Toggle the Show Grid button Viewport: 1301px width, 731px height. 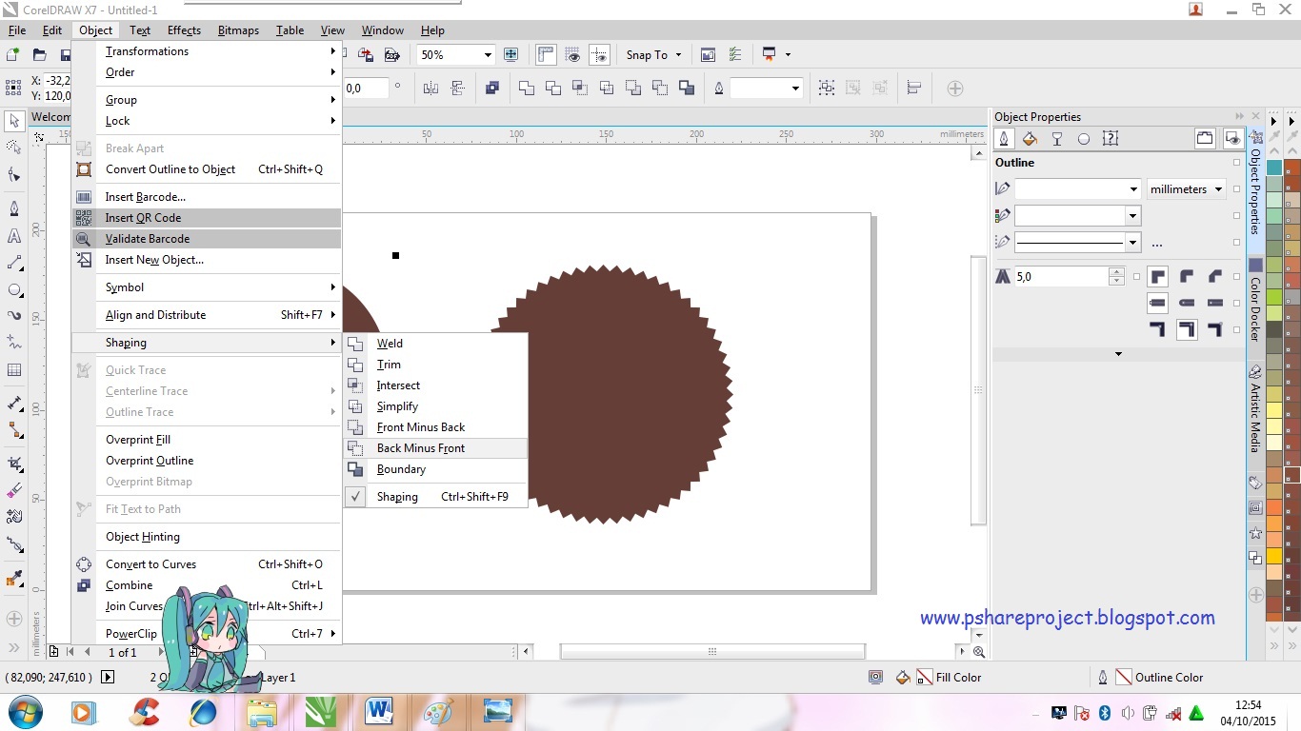point(572,55)
